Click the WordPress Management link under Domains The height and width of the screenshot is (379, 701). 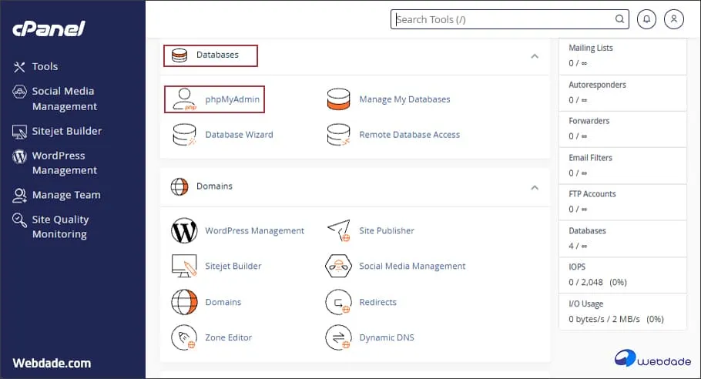pos(254,230)
